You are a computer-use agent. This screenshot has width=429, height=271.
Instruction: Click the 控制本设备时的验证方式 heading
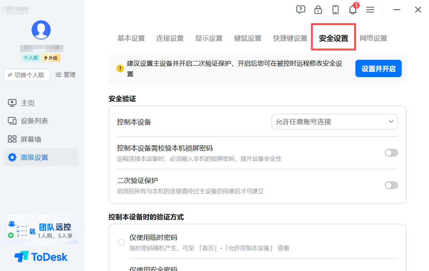coord(146,217)
